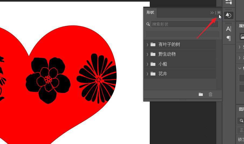Delete shape using trash icon

[x=210, y=94]
